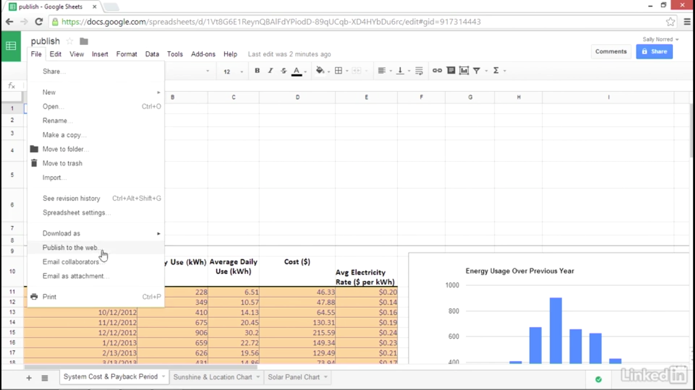This screenshot has width=695, height=390.
Task: Open the Data menu
Action: 152,54
